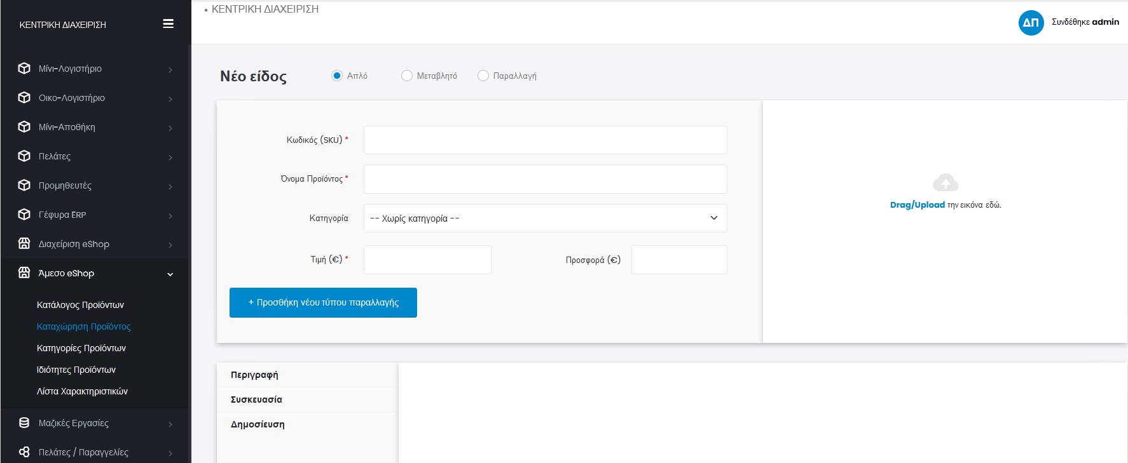
Task: Go to Κατάλογος Προϊόντων in sidebar
Action: point(80,305)
